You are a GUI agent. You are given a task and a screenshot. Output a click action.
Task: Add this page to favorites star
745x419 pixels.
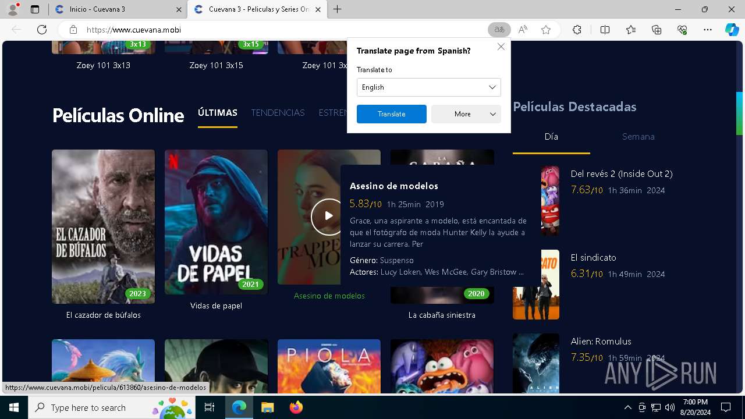click(x=546, y=30)
